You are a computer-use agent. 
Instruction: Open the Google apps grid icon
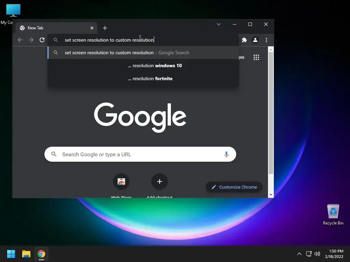pyautogui.click(x=256, y=57)
